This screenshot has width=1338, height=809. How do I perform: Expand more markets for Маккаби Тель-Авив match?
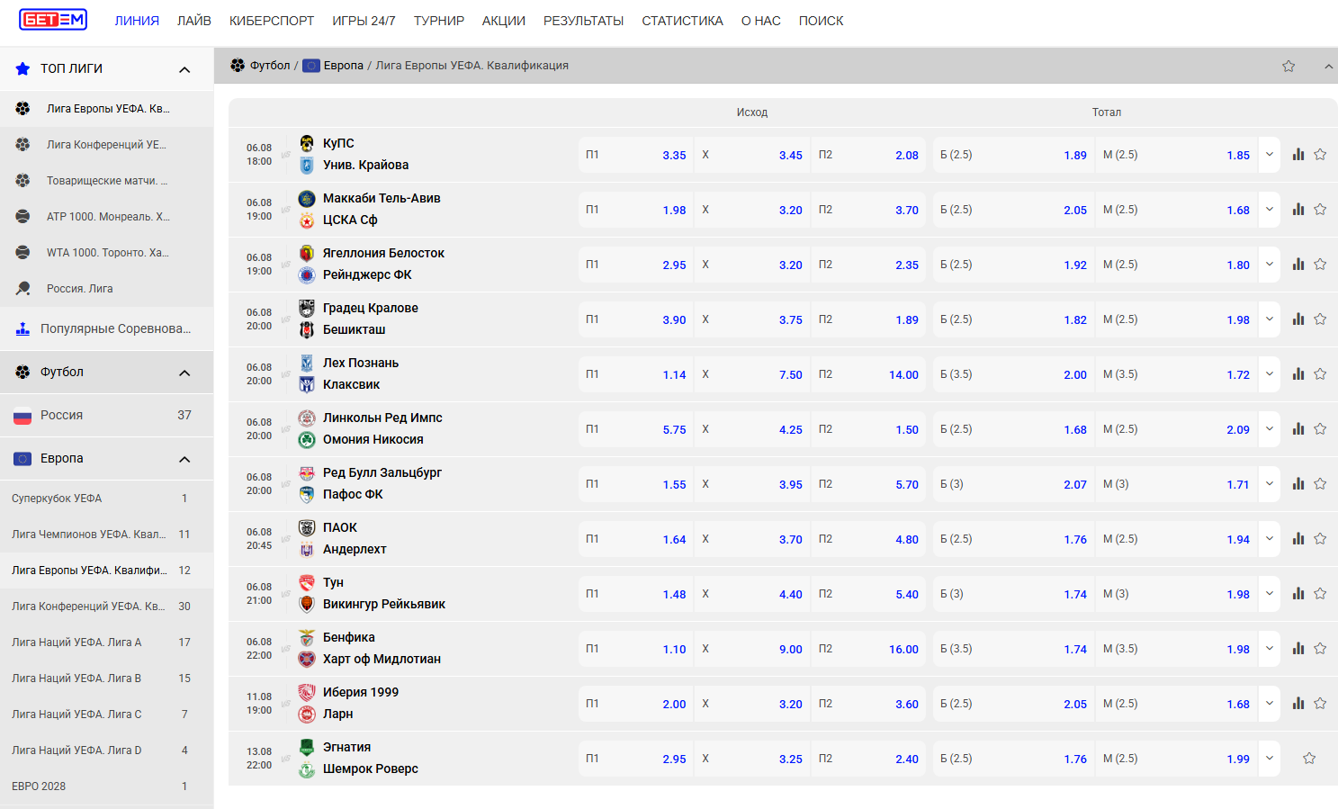(x=1270, y=210)
